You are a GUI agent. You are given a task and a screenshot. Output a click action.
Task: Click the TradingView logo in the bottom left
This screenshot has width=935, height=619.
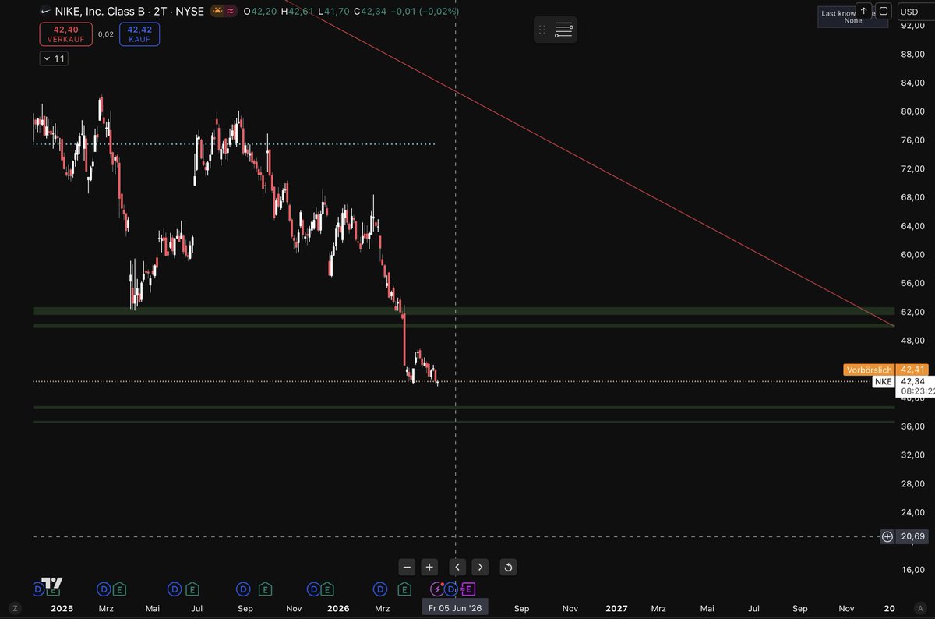[x=52, y=583]
